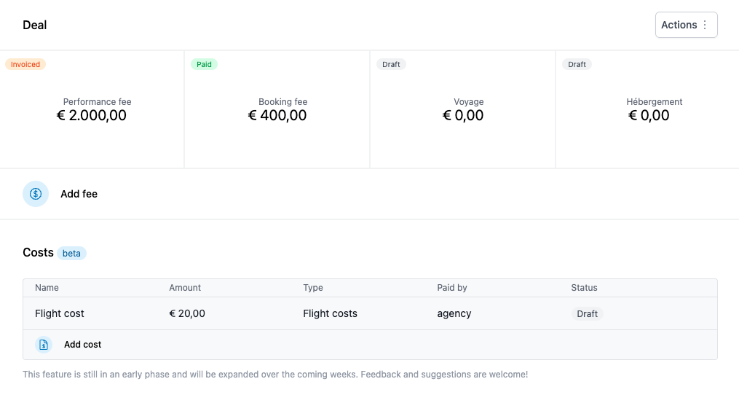This screenshot has height=403, width=739.
Task: Click the Draft status in costs table
Action: (x=587, y=313)
